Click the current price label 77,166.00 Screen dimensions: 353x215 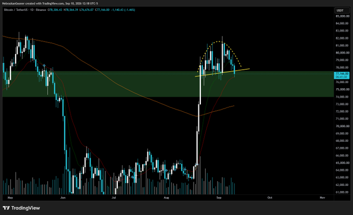tap(342, 74)
